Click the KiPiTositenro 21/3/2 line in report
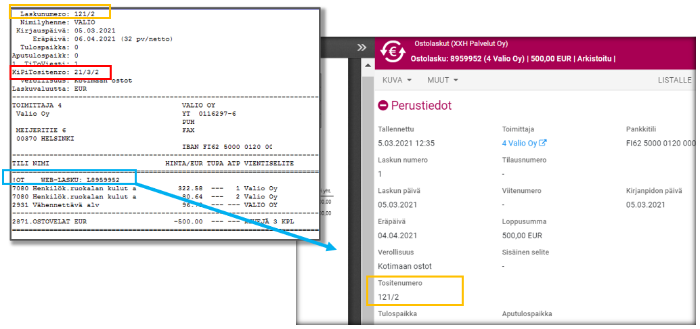Screen dimensions: 700x329 click(56, 71)
